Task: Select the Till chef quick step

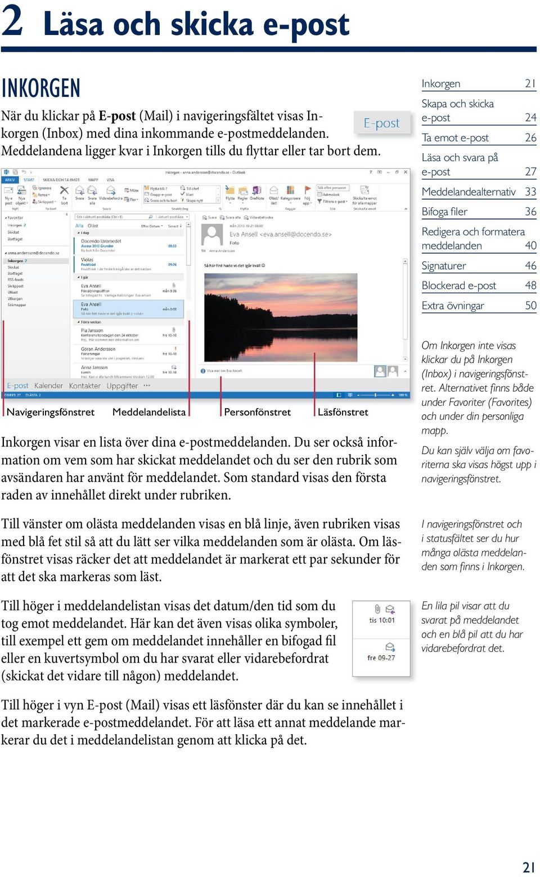Action: [x=190, y=188]
